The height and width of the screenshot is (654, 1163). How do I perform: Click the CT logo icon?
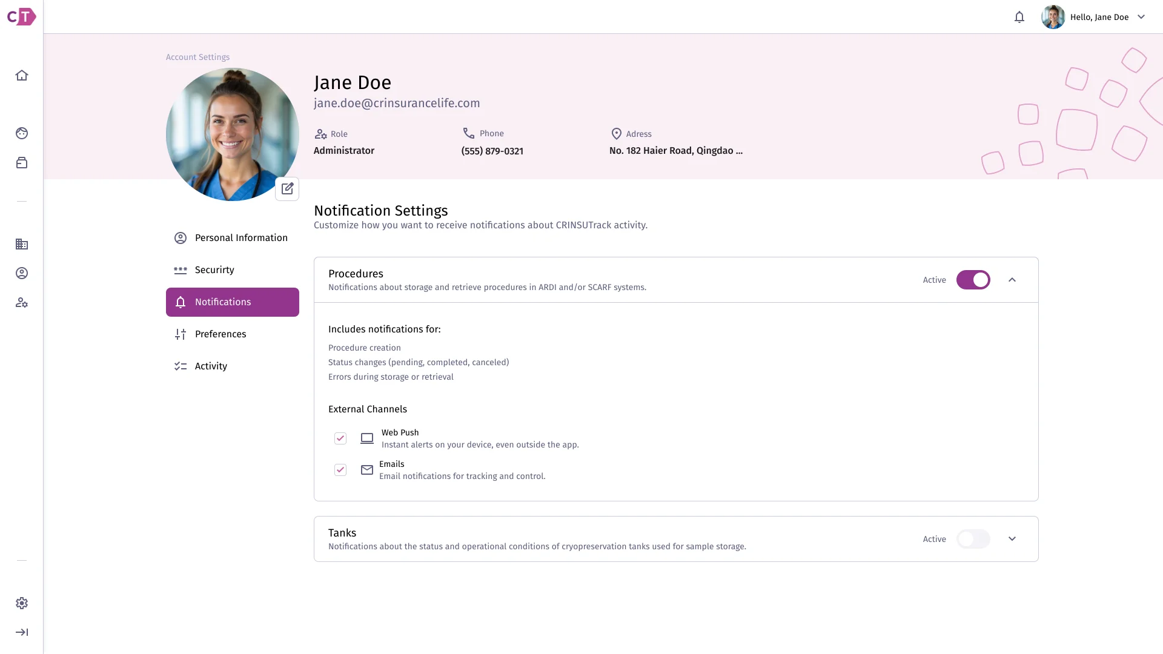click(21, 16)
